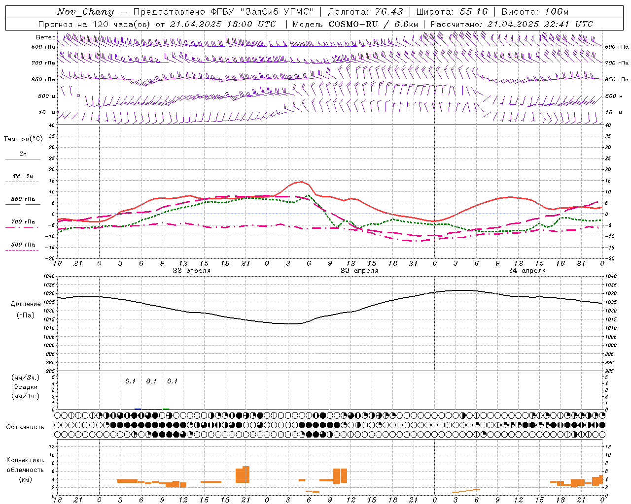
Task: Click the '23 апреля' date label
Action: click(x=359, y=271)
